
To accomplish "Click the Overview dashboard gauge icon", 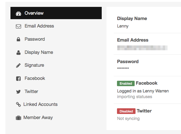I will coord(19,14).
